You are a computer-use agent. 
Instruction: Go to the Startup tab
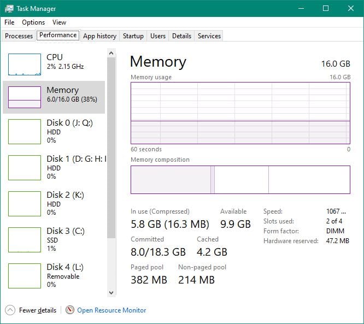tap(133, 36)
